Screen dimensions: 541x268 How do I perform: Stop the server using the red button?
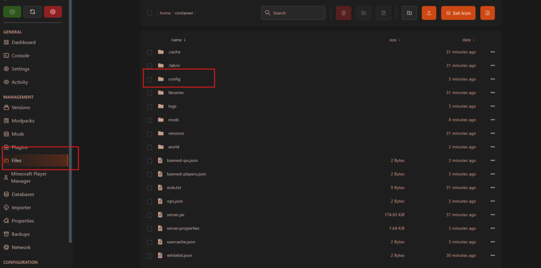(x=53, y=12)
